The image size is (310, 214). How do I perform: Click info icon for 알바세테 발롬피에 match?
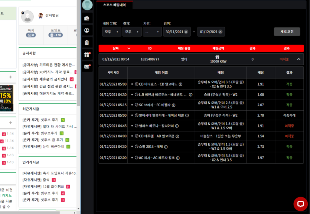(x=187, y=116)
